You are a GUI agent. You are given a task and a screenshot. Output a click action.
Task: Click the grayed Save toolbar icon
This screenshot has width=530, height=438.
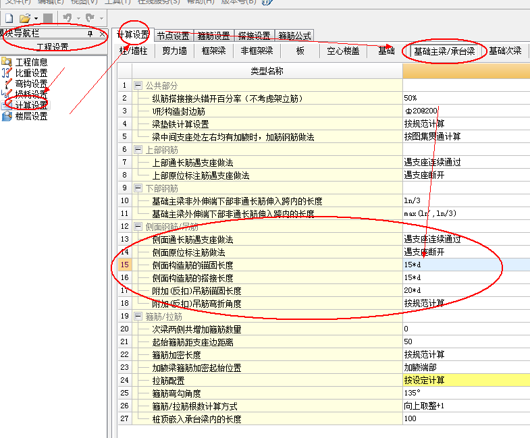pyautogui.click(x=48, y=18)
